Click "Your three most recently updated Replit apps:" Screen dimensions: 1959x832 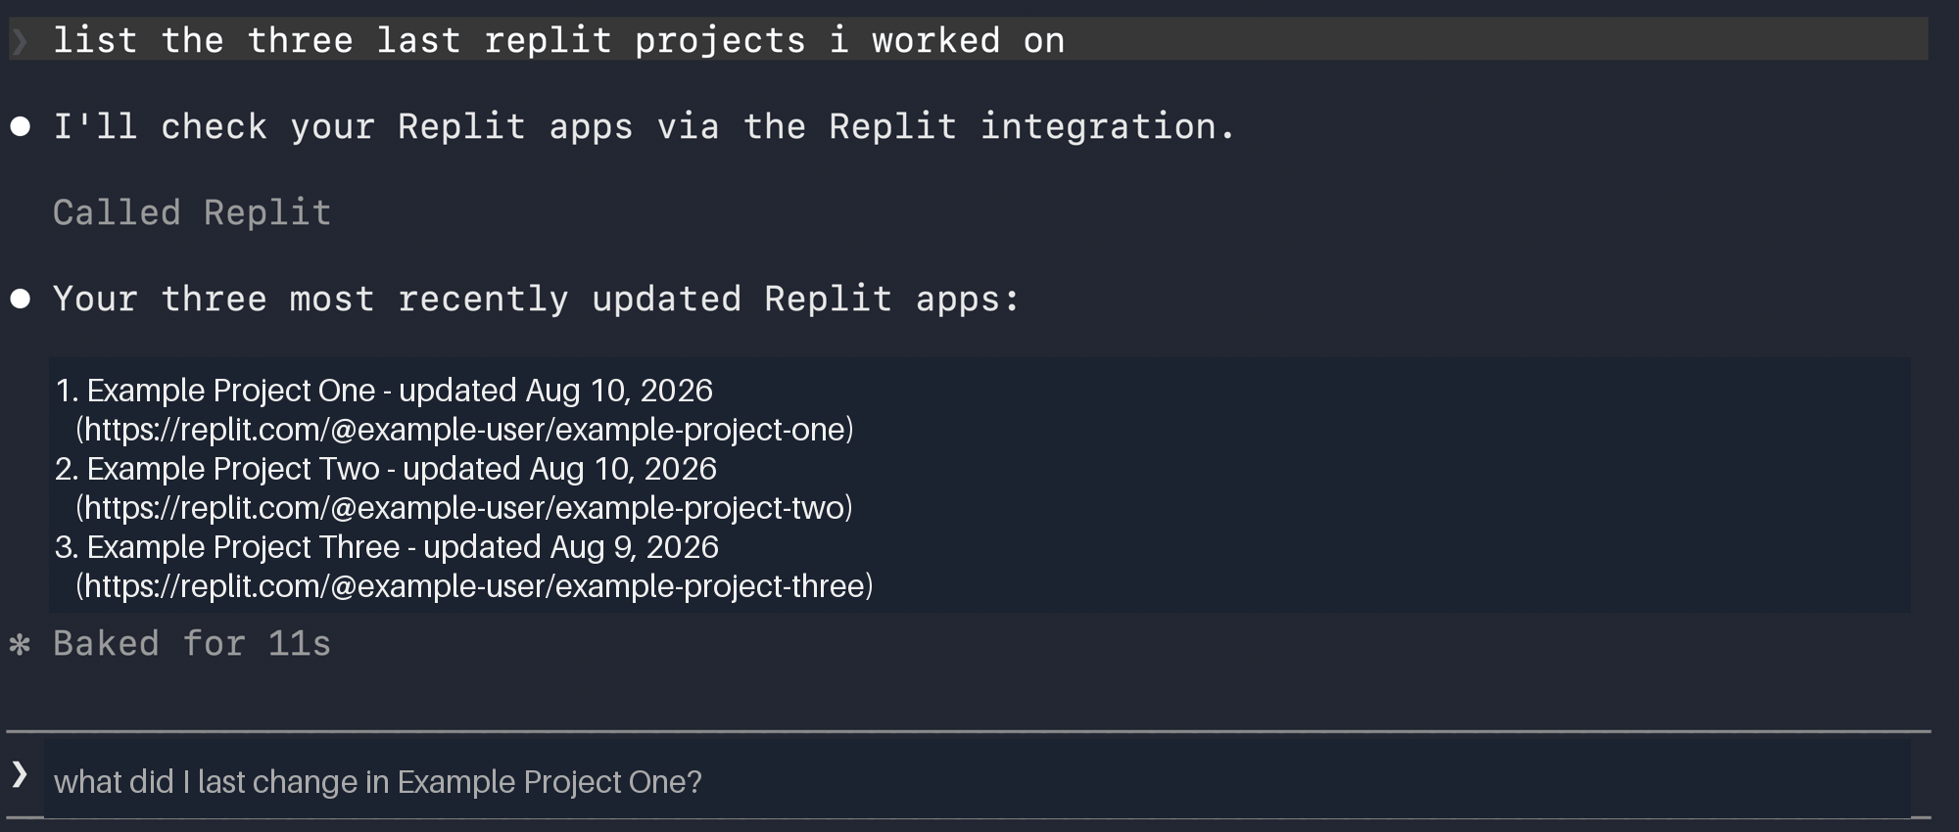[536, 299]
